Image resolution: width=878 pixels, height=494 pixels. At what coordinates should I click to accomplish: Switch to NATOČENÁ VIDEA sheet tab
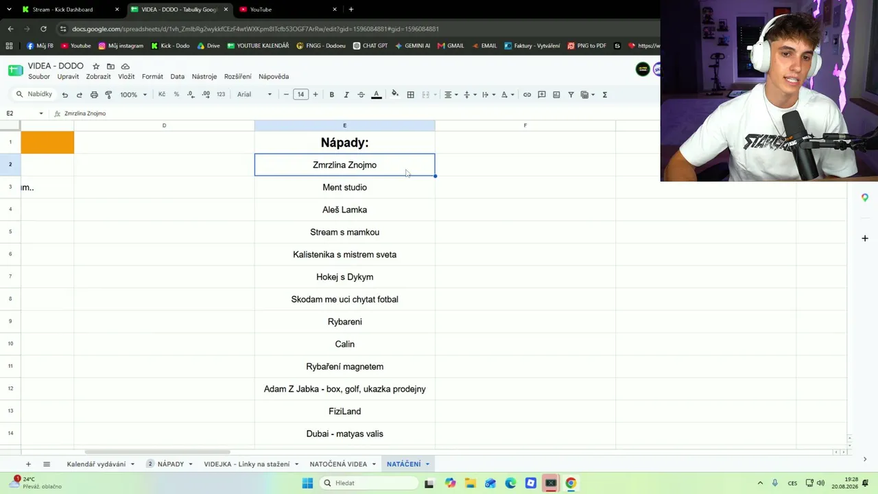pyautogui.click(x=338, y=464)
